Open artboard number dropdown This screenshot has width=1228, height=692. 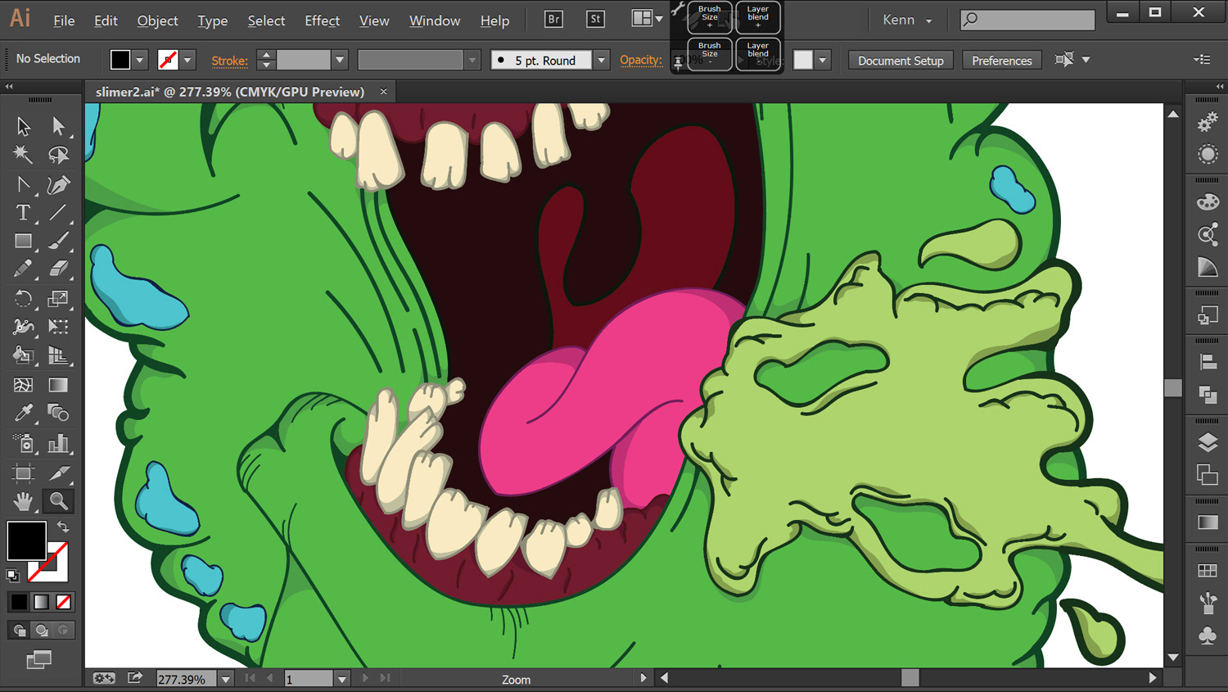pos(342,679)
